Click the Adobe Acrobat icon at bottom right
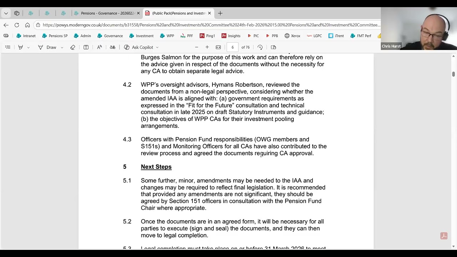The width and height of the screenshot is (457, 257). (444, 236)
